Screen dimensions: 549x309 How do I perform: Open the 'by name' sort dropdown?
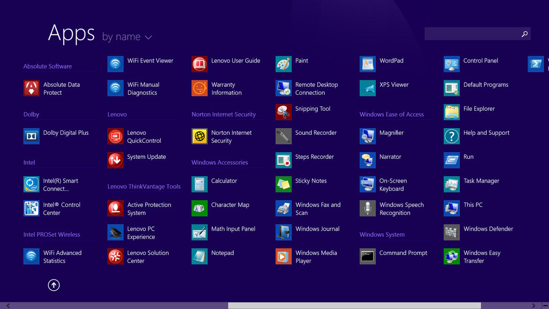[x=127, y=37]
